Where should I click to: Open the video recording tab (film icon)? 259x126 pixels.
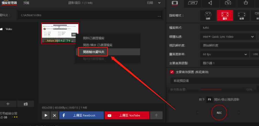pyautogui.click(x=175, y=3)
